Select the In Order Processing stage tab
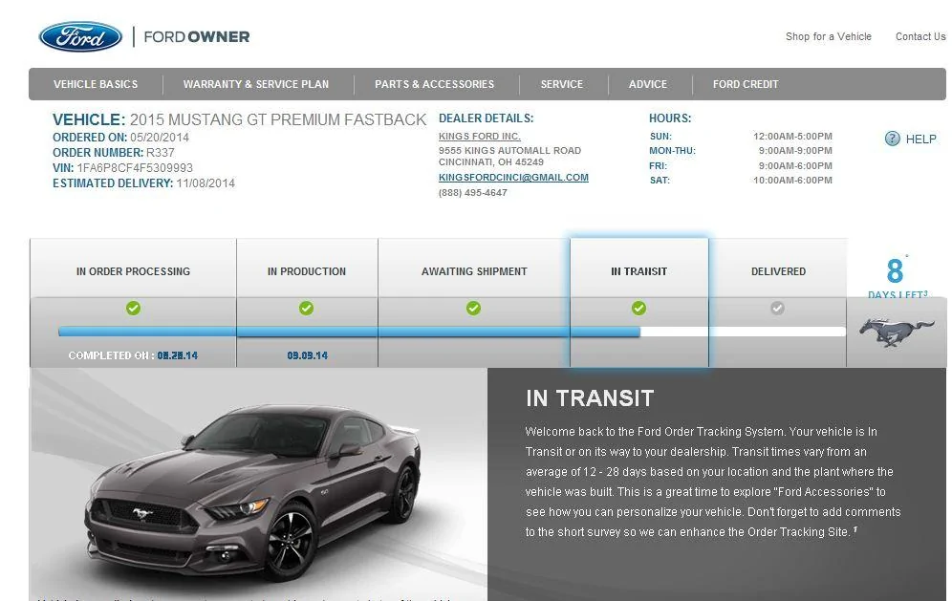952x601 pixels. (133, 271)
